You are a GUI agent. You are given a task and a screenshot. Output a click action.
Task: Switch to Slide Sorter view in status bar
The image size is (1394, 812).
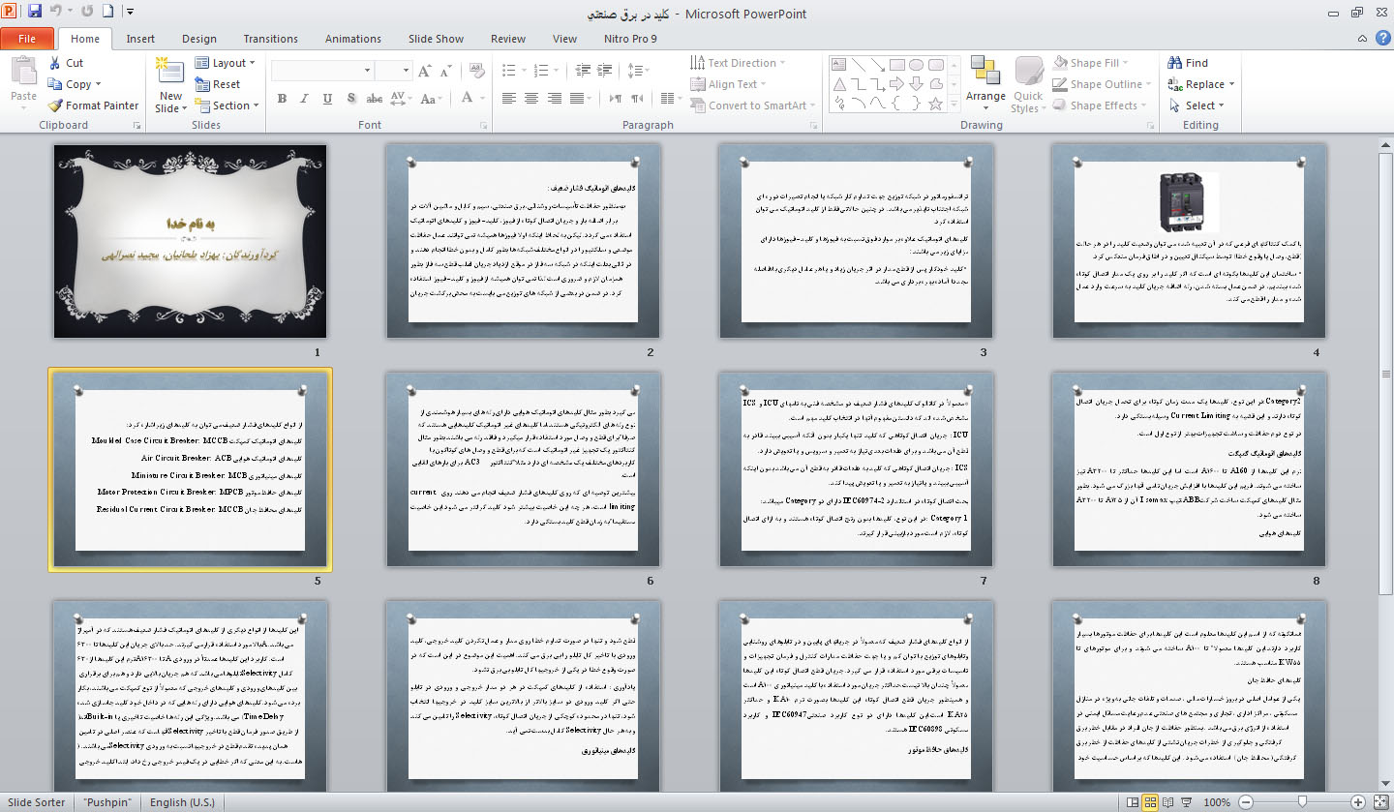click(x=1151, y=802)
